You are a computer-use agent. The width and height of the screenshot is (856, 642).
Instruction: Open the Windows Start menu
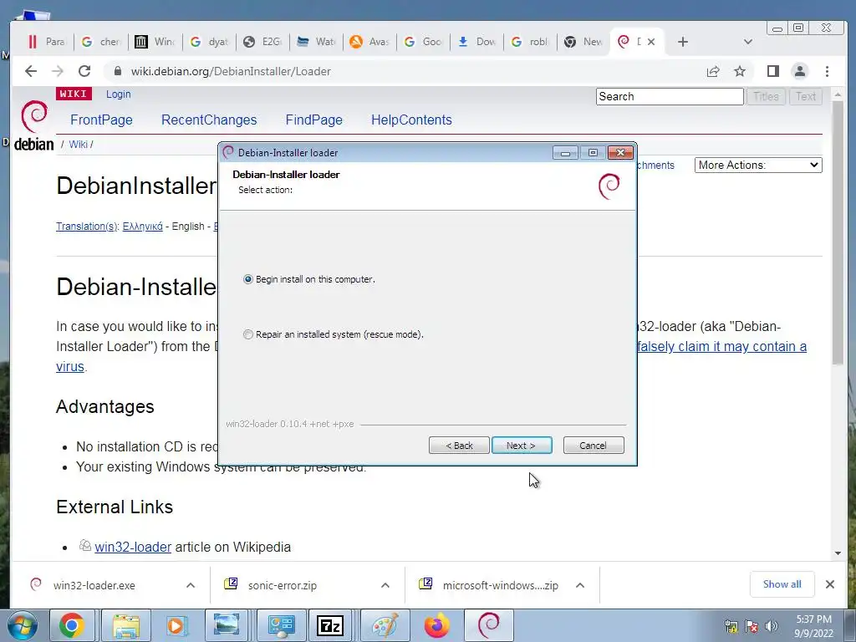pyautogui.click(x=23, y=625)
